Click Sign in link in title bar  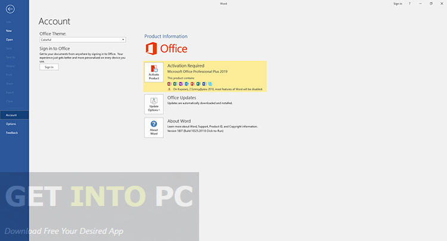click(x=398, y=4)
